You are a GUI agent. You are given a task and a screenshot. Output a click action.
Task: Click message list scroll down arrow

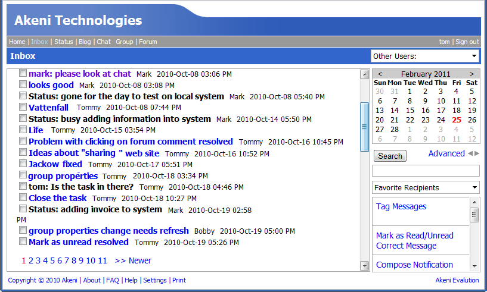click(365, 265)
